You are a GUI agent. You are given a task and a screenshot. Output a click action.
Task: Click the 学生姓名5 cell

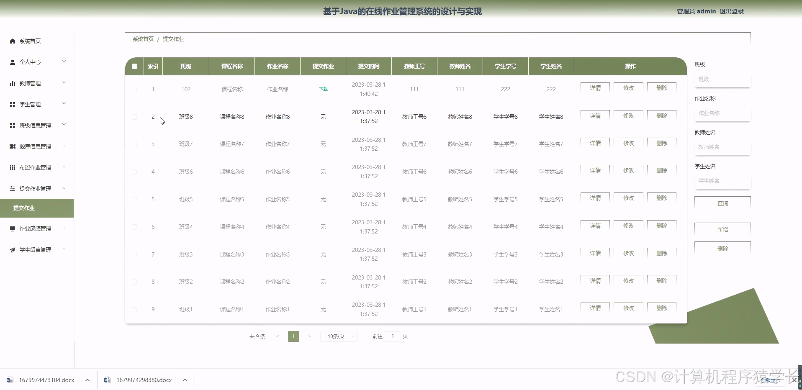point(551,199)
